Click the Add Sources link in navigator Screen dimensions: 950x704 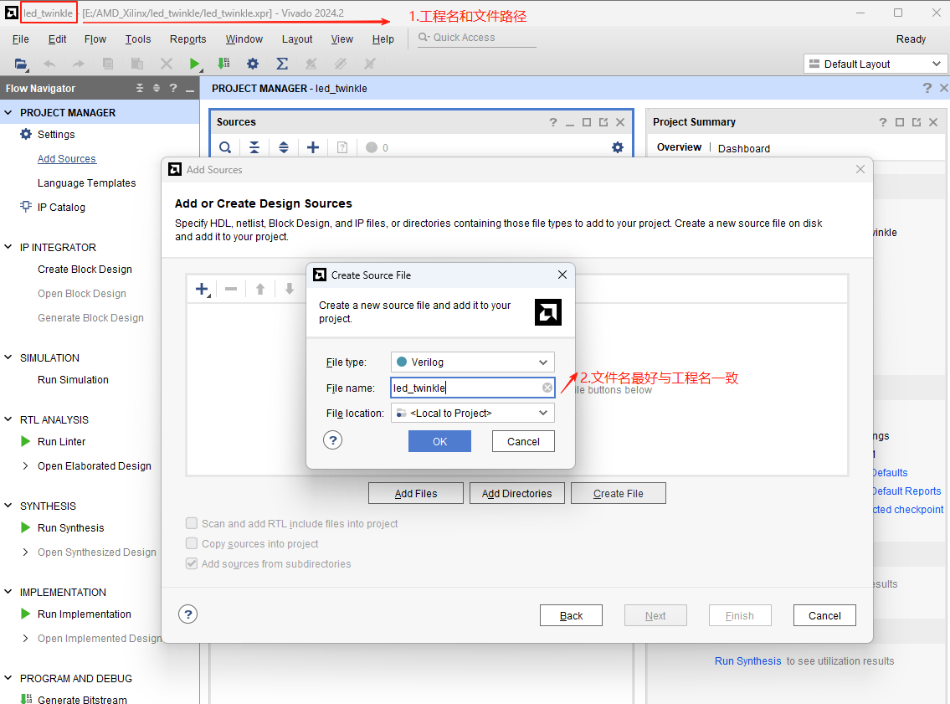pos(67,159)
